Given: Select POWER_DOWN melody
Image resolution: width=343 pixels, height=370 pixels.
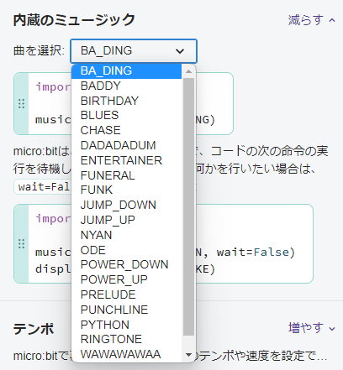Looking at the screenshot, I should (126, 264).
